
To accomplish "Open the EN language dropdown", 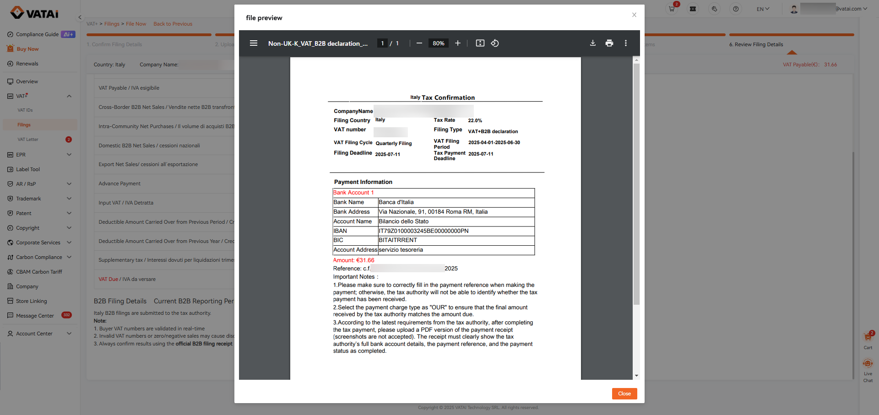I will point(763,9).
